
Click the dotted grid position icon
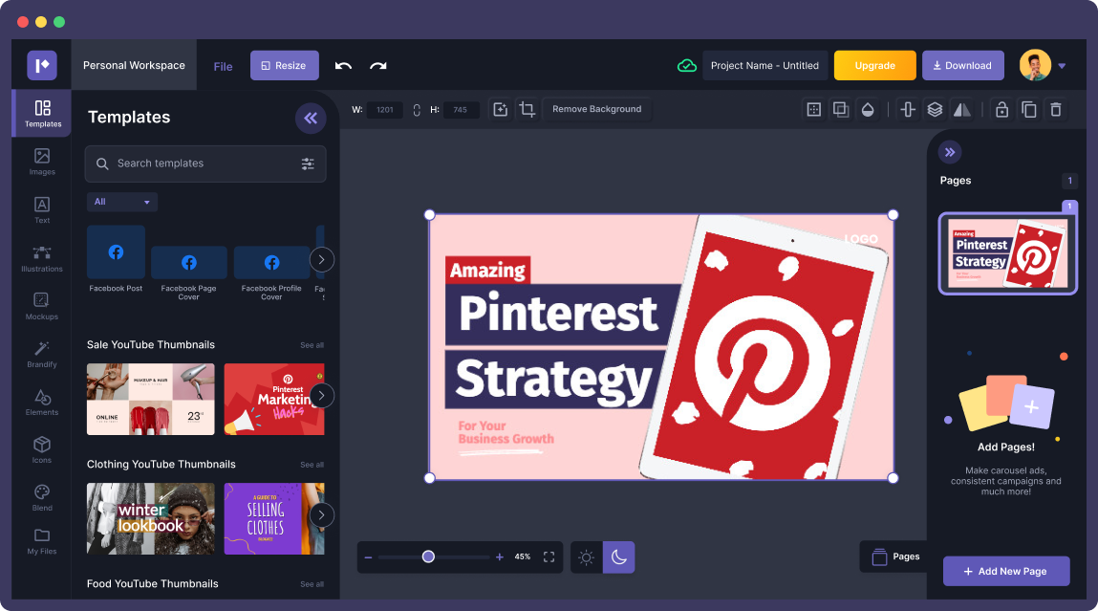813,109
